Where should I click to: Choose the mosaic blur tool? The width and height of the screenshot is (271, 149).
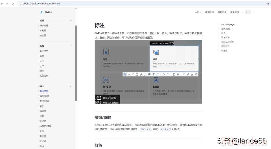click(149, 74)
